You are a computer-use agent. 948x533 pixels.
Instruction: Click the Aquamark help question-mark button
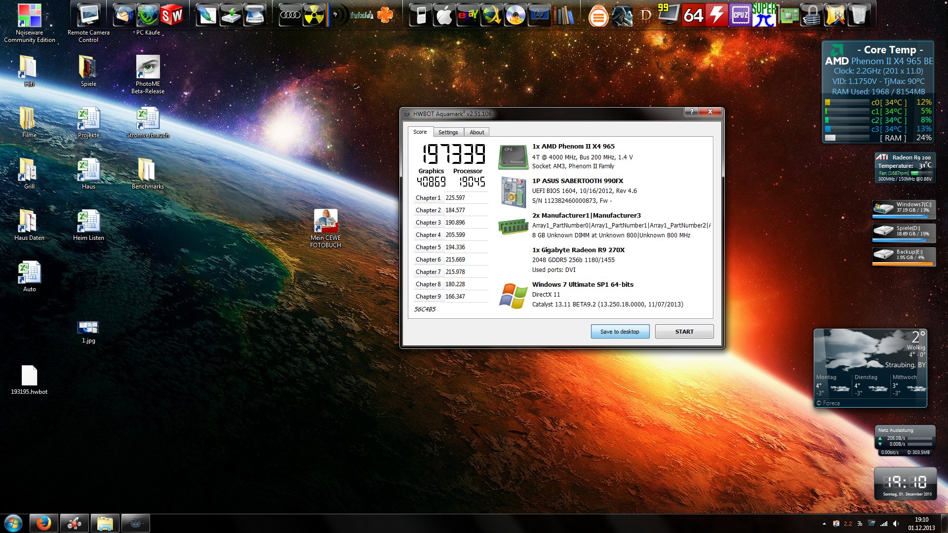click(x=691, y=112)
